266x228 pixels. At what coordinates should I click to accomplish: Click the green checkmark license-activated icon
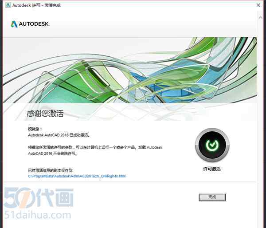[x=212, y=145]
